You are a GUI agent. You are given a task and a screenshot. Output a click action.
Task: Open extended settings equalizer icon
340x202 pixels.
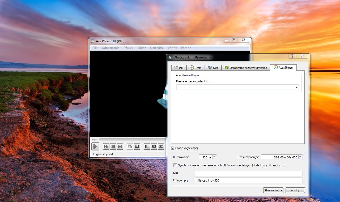click(137, 146)
